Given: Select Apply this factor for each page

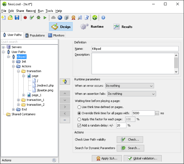Looking at the screenshot, I should coord(79,119).
